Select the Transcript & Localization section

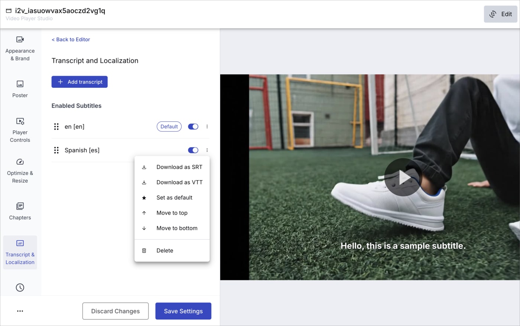(x=20, y=252)
